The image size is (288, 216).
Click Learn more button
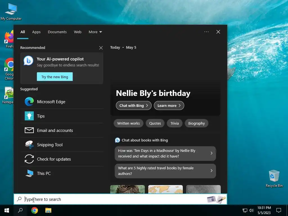click(169, 105)
